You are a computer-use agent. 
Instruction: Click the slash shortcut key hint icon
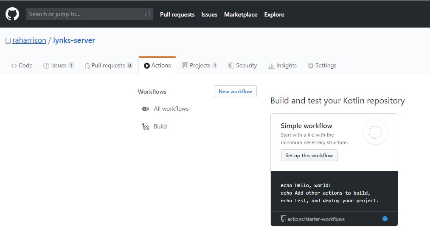(146, 14)
